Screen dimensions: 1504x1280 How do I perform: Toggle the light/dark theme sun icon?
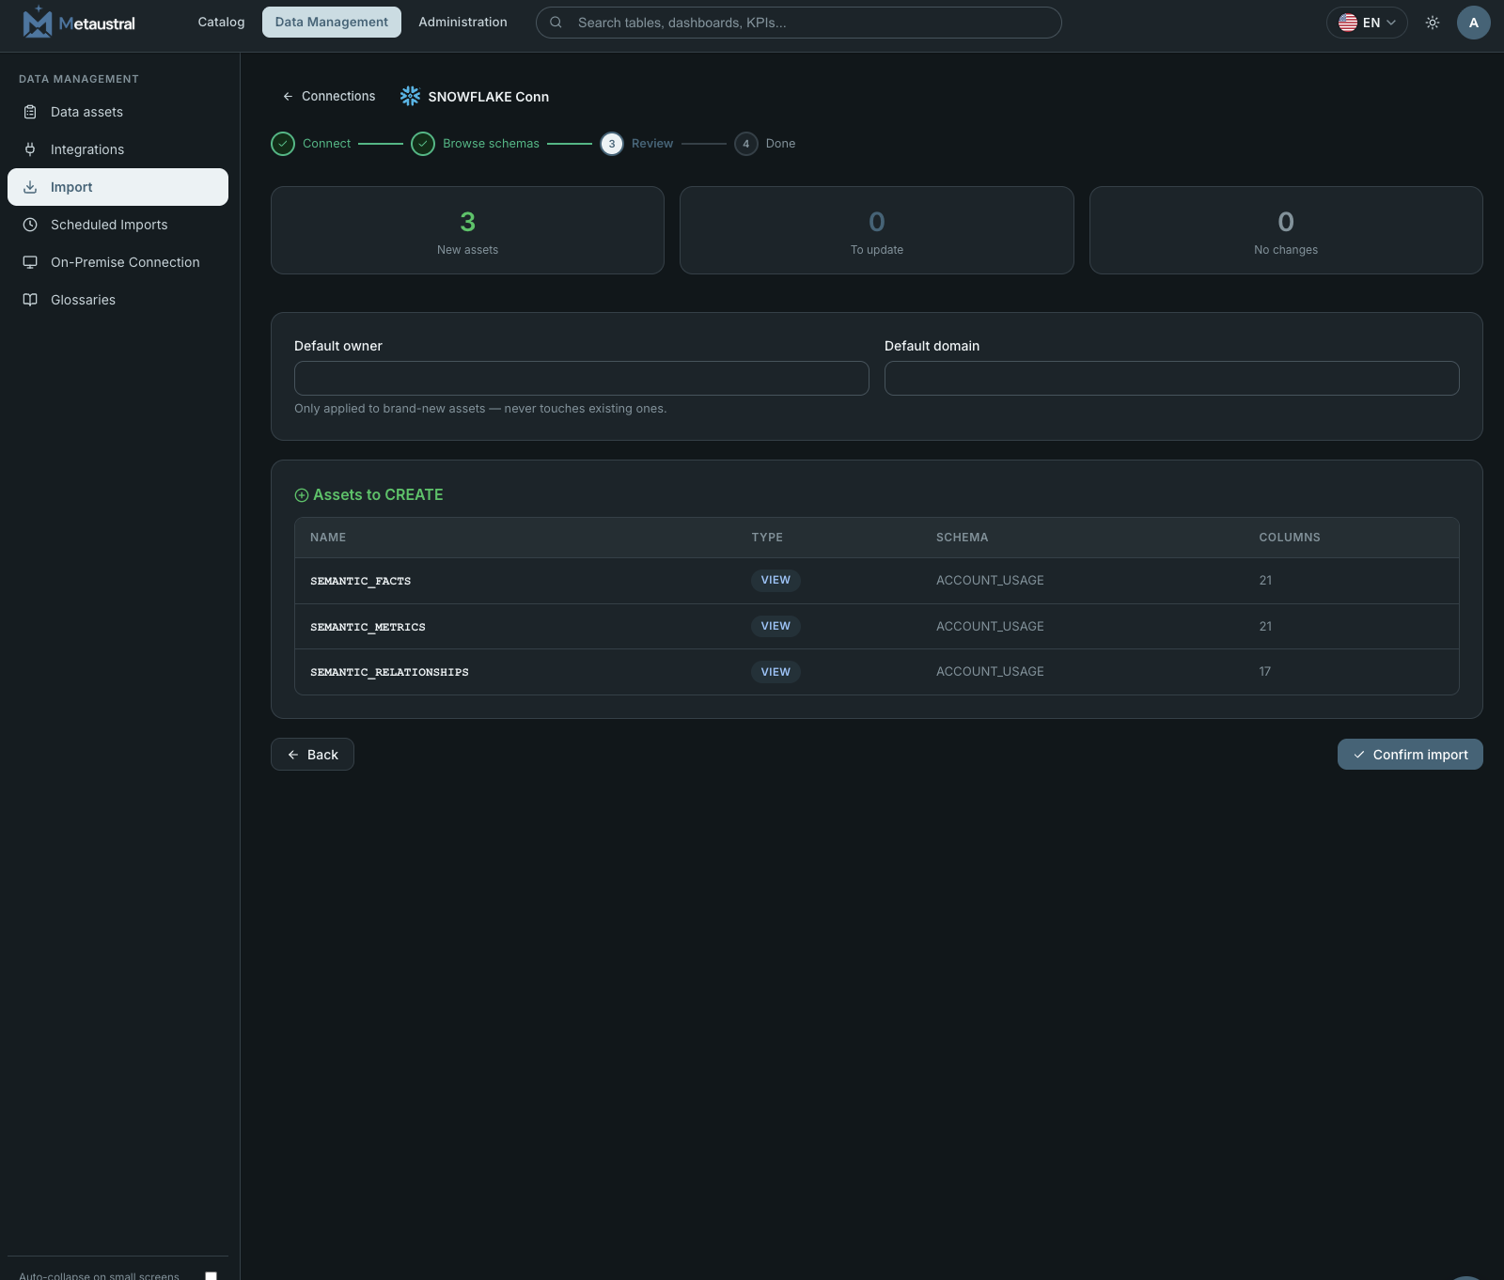tap(1433, 23)
